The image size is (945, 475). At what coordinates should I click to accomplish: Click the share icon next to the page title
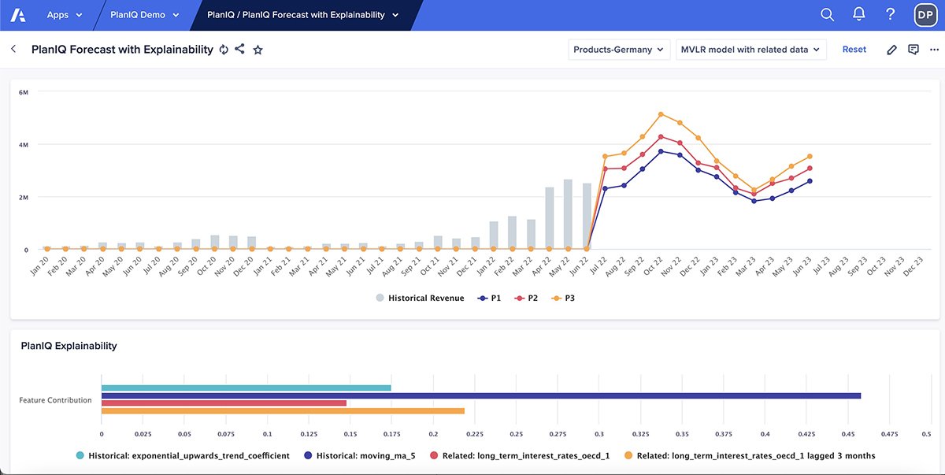click(x=242, y=49)
